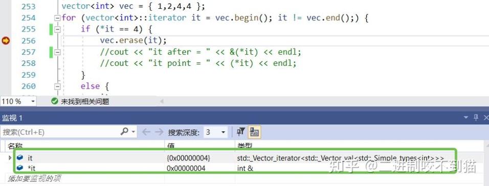
Task: Close the 监视 1 watch panel
Action: coord(486,118)
